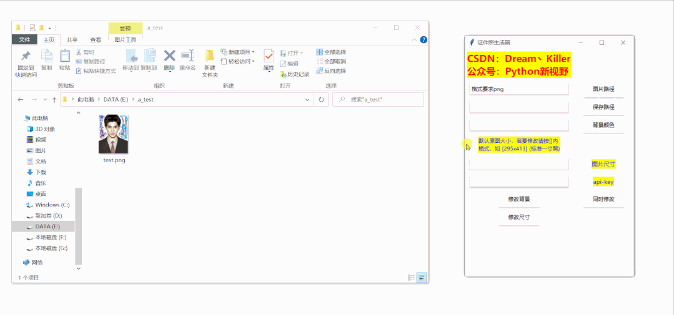Viewport: 674px width, 315px height.
Task: Click 修改背景 button
Action: click(519, 199)
